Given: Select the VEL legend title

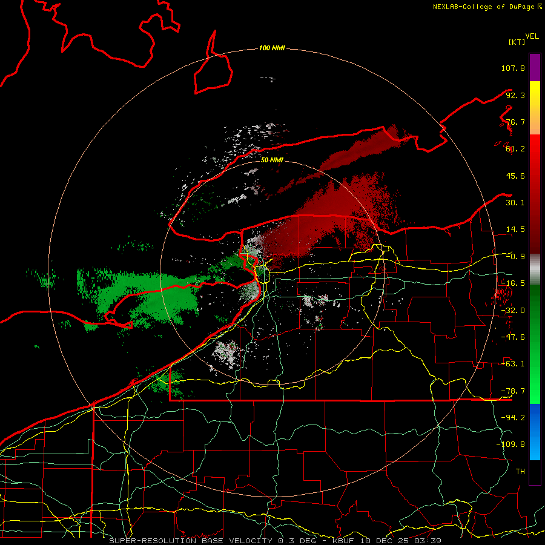Looking at the screenshot, I should click(x=532, y=36).
